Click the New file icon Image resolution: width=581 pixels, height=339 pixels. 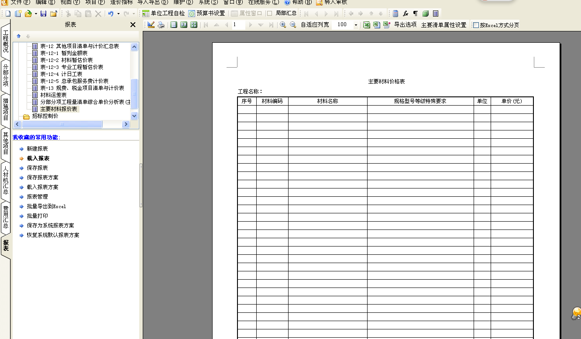point(8,14)
